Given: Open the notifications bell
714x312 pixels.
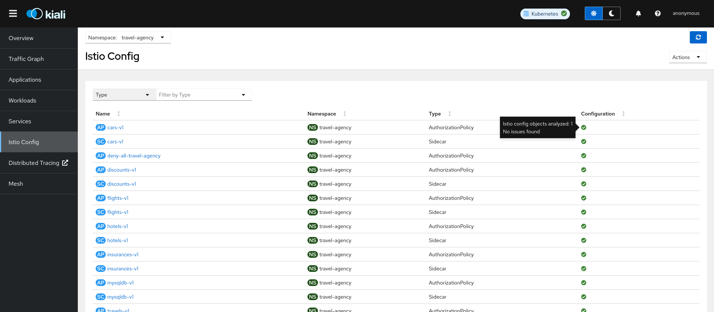Looking at the screenshot, I should point(638,13).
